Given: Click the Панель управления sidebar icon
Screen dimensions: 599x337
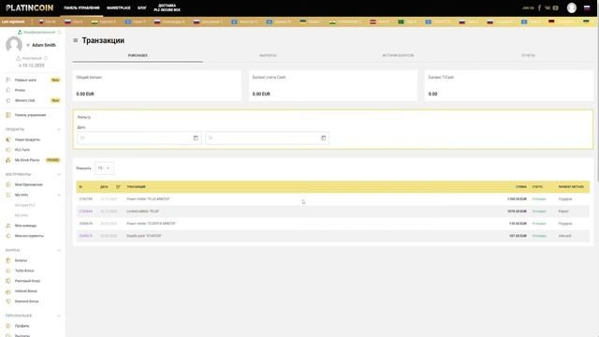Looking at the screenshot, I should coord(8,115).
